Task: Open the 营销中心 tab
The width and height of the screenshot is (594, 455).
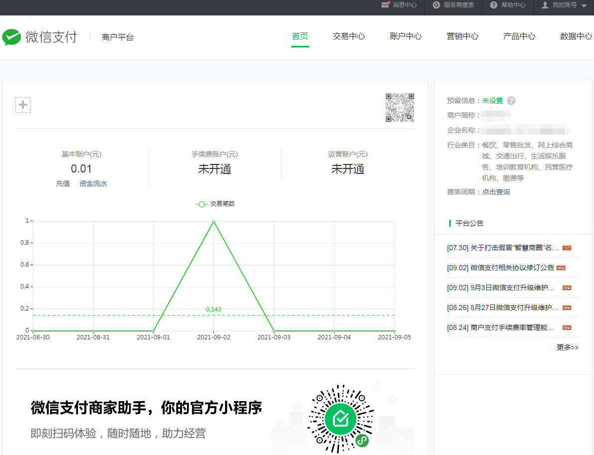Action: pyautogui.click(x=462, y=36)
